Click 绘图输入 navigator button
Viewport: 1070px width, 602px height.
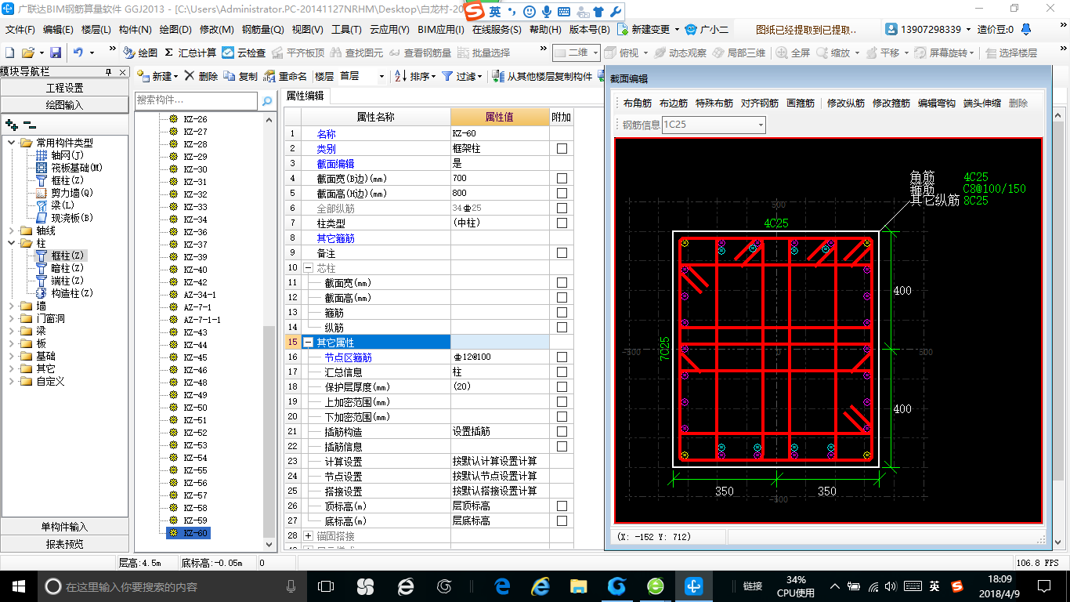click(x=64, y=104)
